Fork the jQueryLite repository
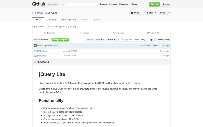Viewport: 203px width, 127px height. click(x=163, y=13)
